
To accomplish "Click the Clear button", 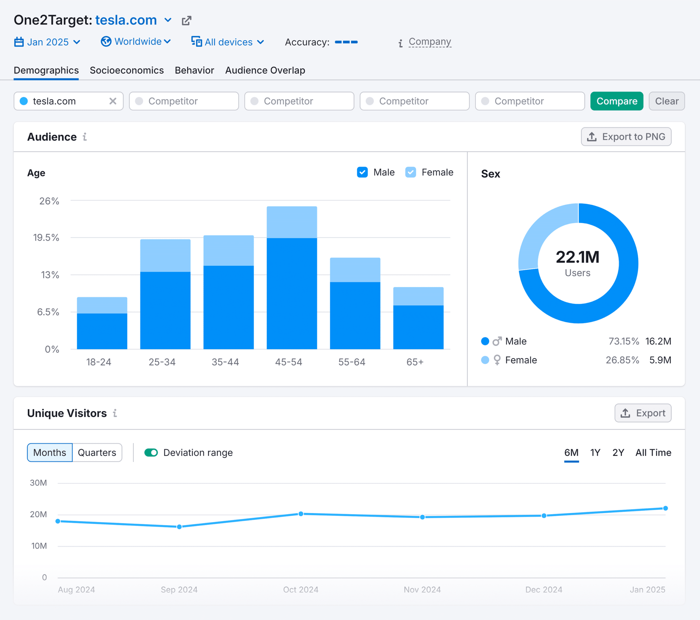I will click(667, 101).
